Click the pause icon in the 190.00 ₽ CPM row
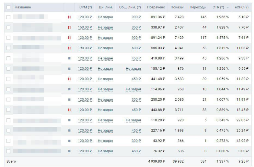Screen dimensions: 254x167 point(69,48)
